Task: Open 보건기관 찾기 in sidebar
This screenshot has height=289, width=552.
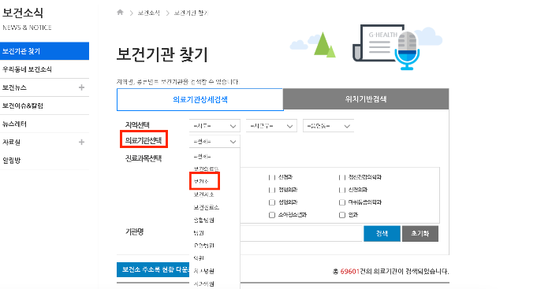Action: [44, 51]
